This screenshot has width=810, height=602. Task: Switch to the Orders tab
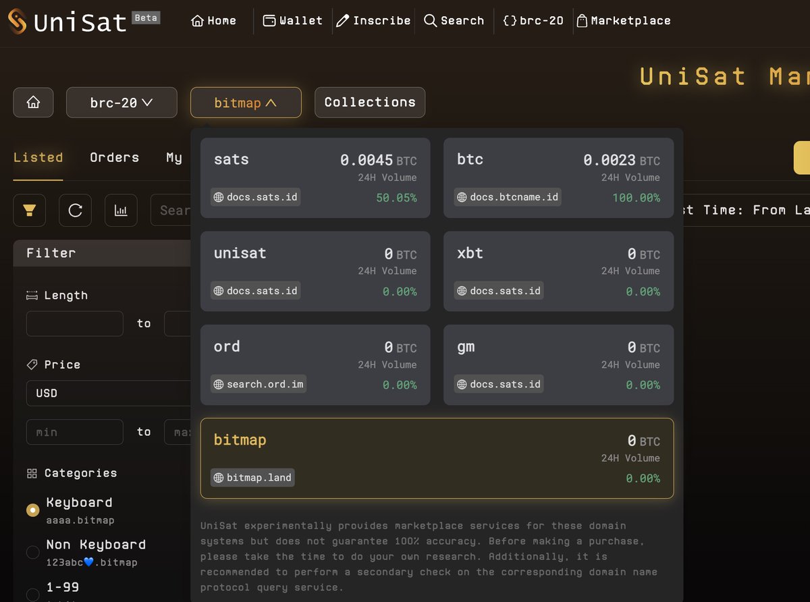(x=114, y=157)
